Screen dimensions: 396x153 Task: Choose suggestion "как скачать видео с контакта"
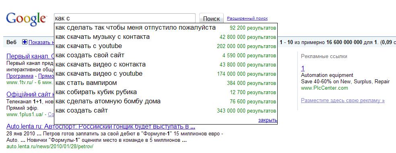point(166,64)
